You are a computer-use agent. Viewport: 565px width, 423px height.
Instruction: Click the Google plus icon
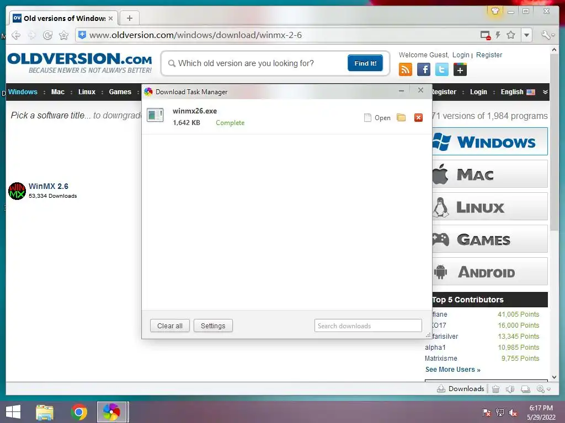(x=460, y=69)
